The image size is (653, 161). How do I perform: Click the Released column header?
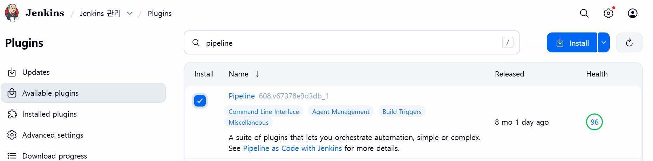[509, 74]
